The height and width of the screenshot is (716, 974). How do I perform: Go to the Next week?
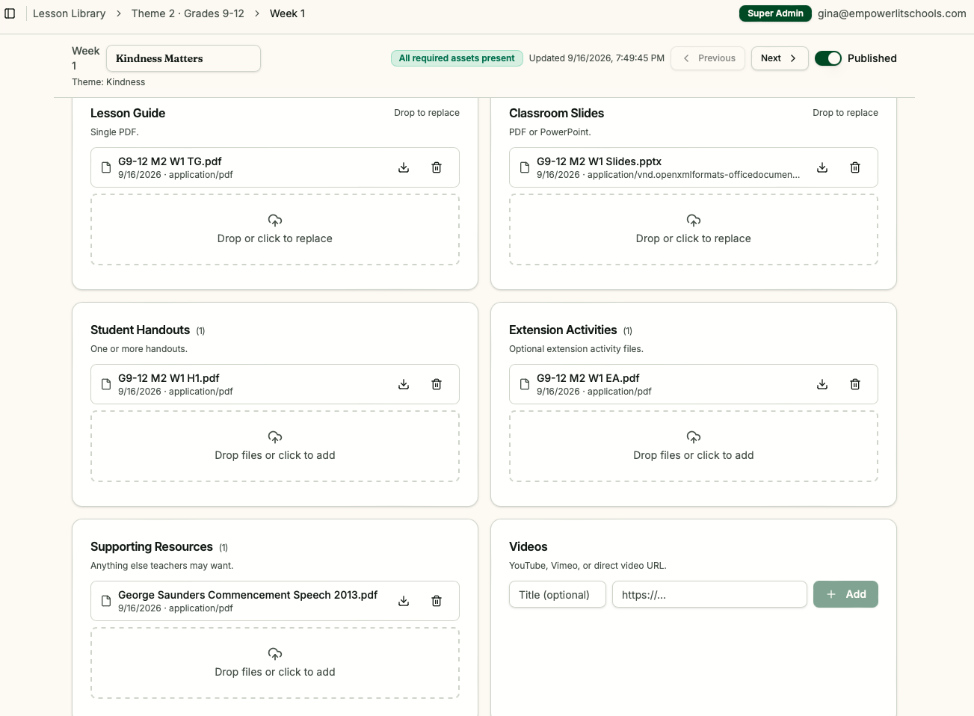tap(779, 58)
